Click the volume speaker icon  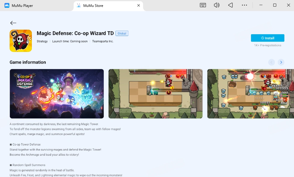tap(216, 5)
